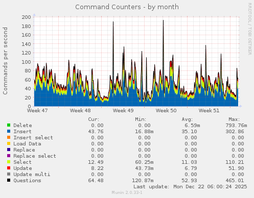Viewport: 254px width, 198px height.
Task: Click the 'Replace select' legend label
Action: pos(35,156)
